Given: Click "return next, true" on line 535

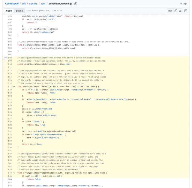Looking at the screenshot, I should (x=32, y=144).
